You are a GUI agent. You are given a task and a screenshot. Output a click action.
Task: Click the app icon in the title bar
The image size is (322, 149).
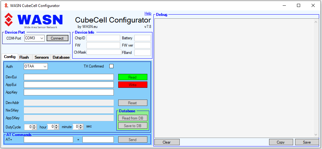point(7,6)
